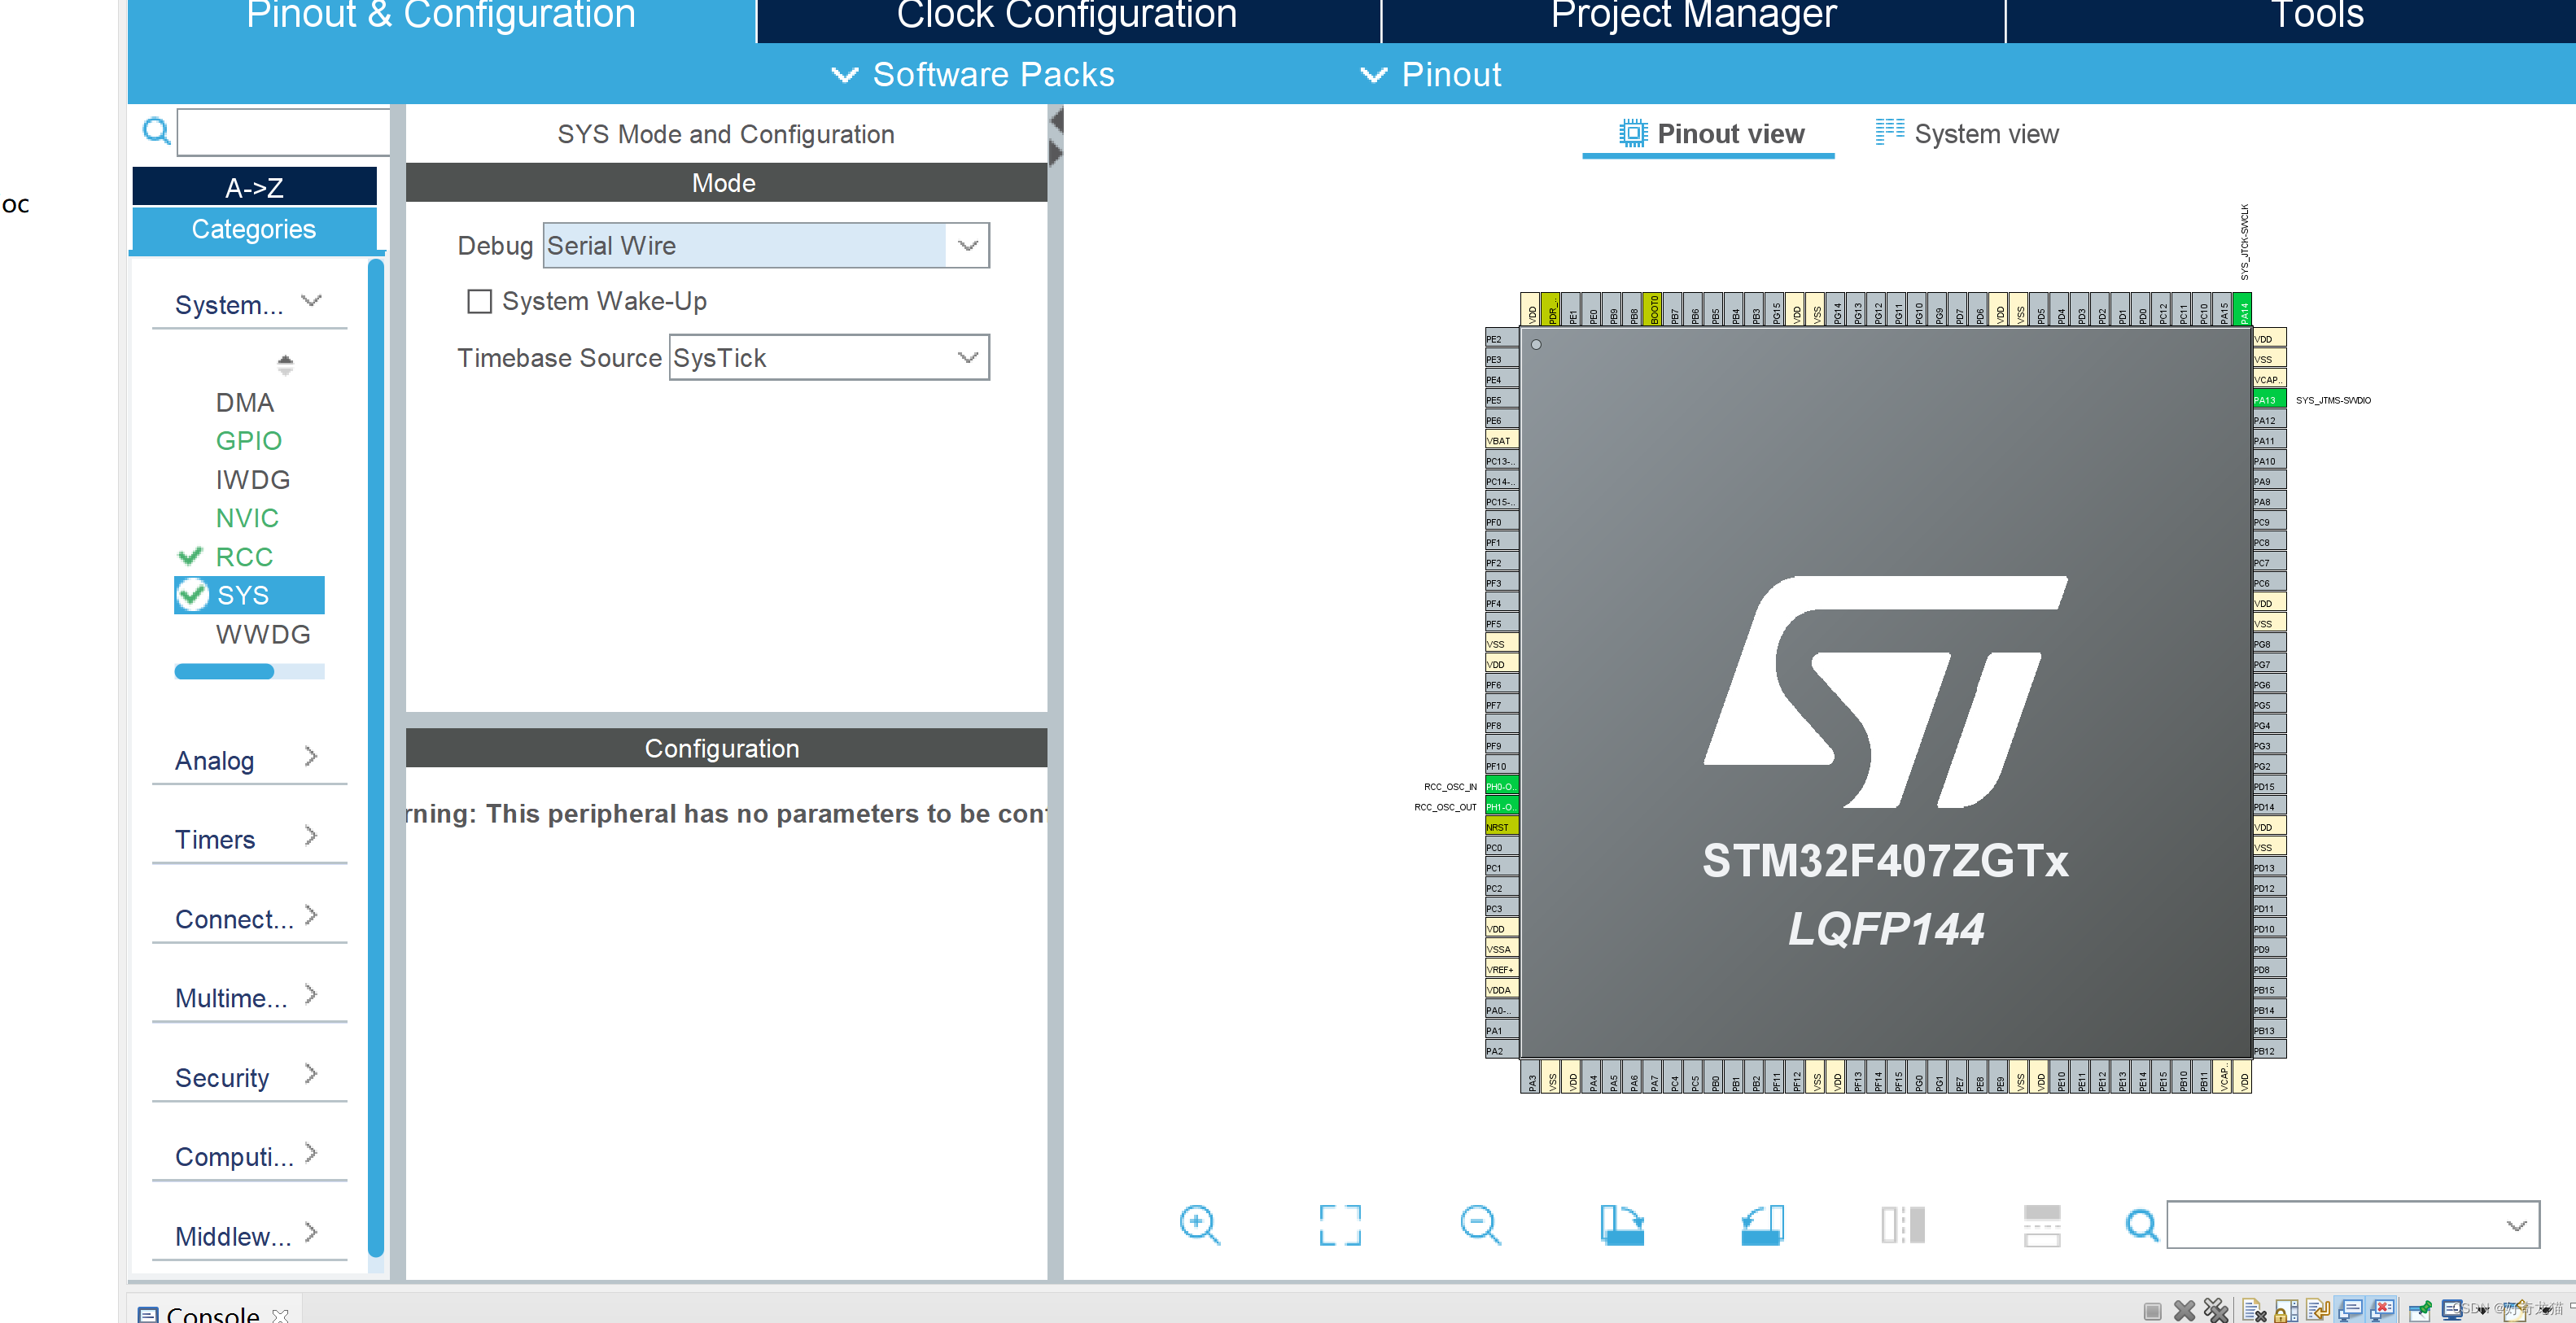The width and height of the screenshot is (2576, 1323).
Task: Zoom in on the chip pinout
Action: [x=1199, y=1224]
